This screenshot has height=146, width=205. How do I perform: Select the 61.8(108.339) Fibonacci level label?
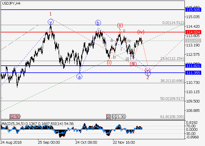[172, 117]
